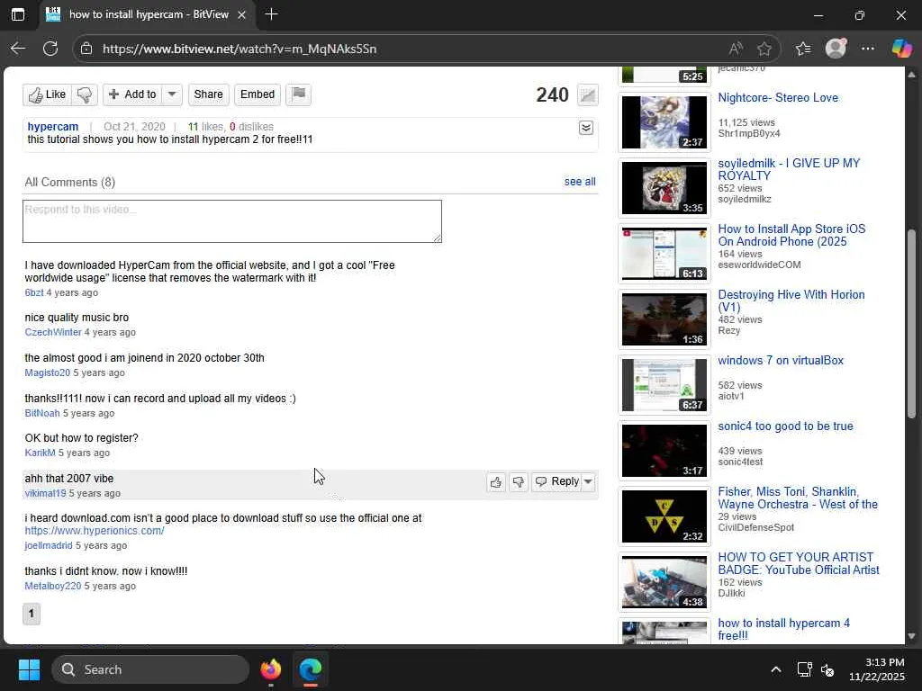The width and height of the screenshot is (922, 691).
Task: Close the BitView tab
Action: (x=241, y=14)
